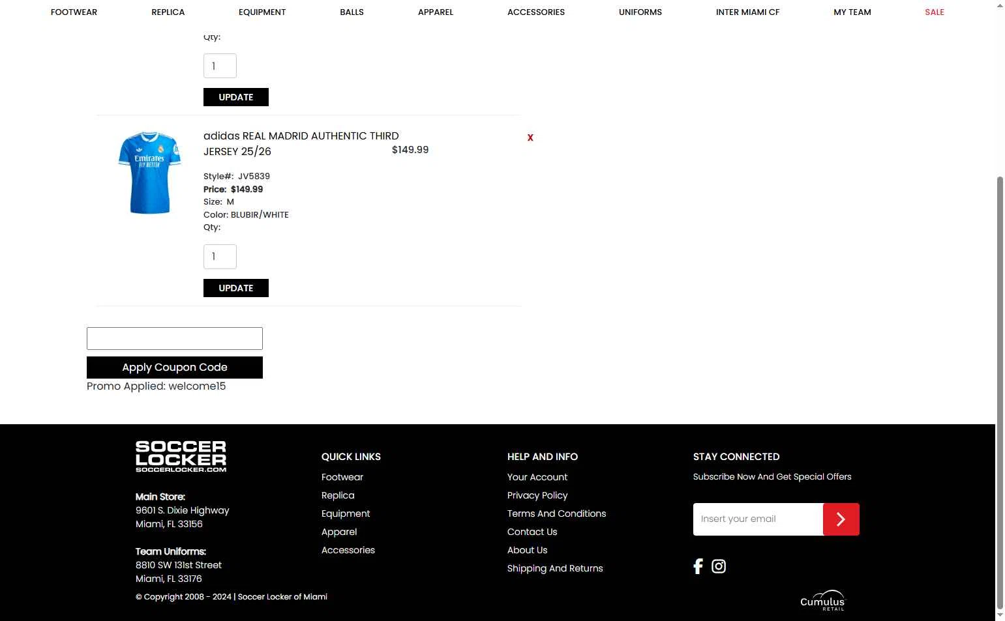Open the Inter Miami CF menu
The height and width of the screenshot is (621, 1005).
(747, 12)
